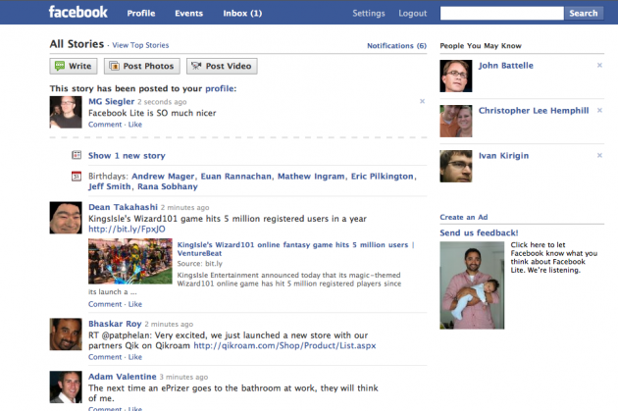Screen dimensions: 618x411
Task: Open Eric Pilkington birthday link
Action: [383, 177]
